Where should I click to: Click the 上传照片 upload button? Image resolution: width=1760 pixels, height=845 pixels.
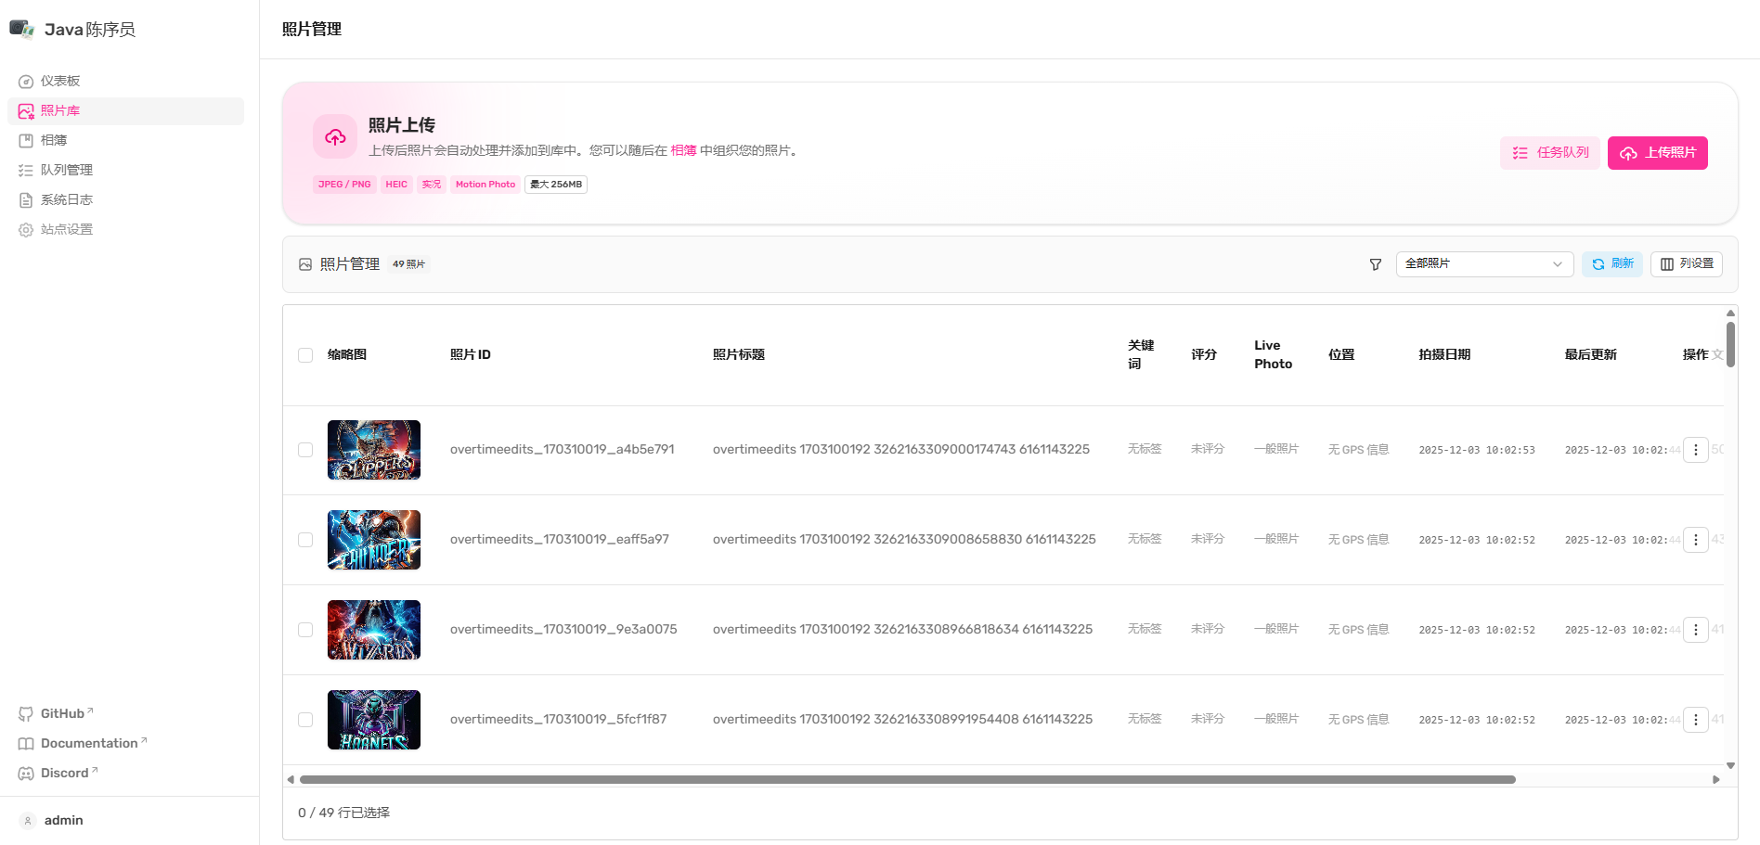tap(1657, 153)
